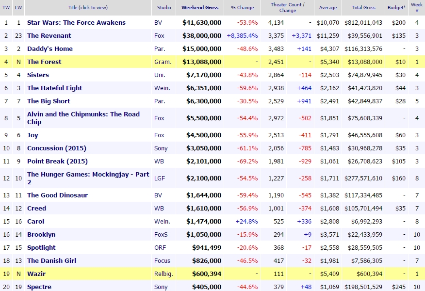The image size is (425, 291).
Task: Open Spectre movie page
Action: [39, 287]
